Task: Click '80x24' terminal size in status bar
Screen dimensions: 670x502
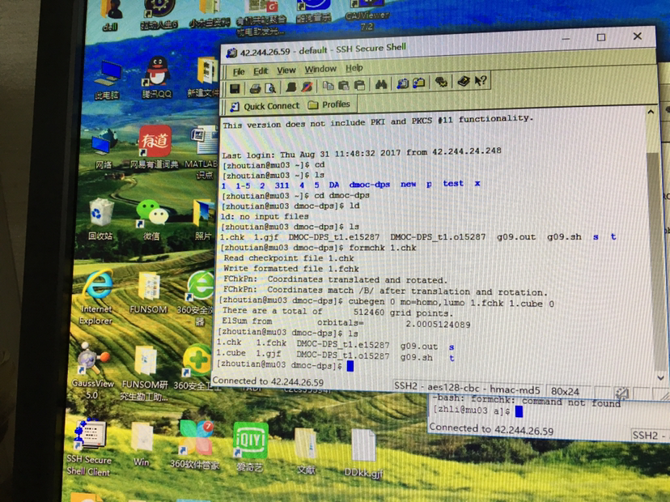Action: (565, 391)
